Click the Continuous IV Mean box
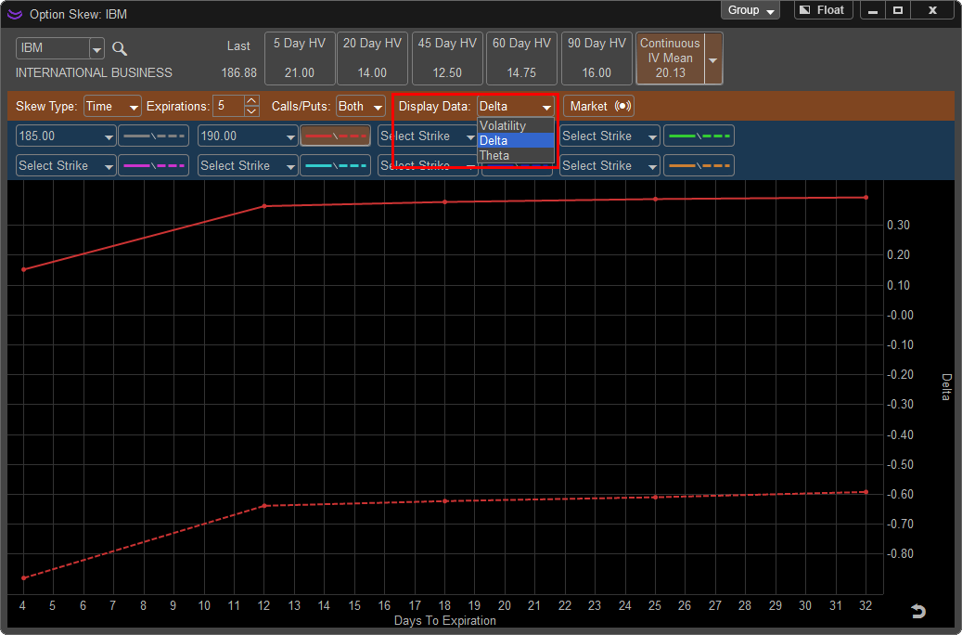The width and height of the screenshot is (962, 635). [x=670, y=58]
